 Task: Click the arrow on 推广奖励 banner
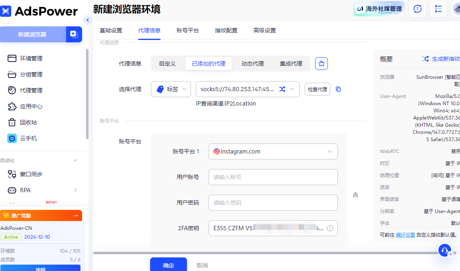(76, 215)
